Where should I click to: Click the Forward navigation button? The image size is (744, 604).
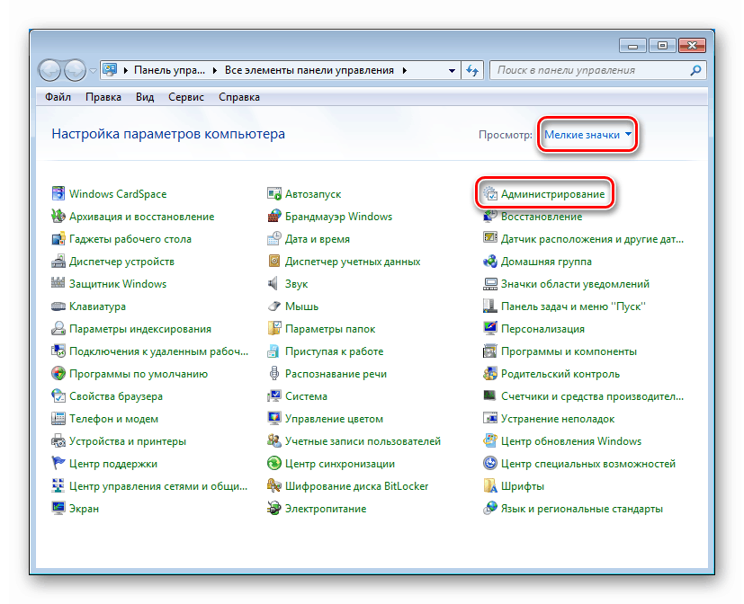point(75,71)
